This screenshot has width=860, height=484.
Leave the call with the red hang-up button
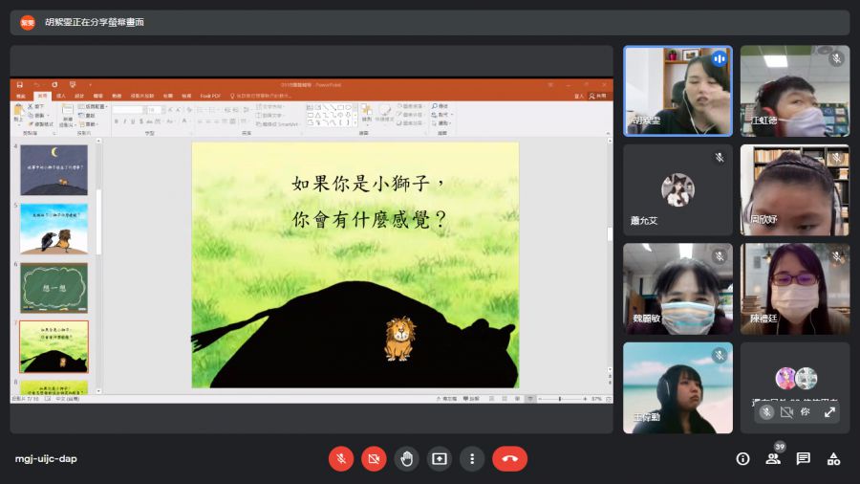coord(509,459)
